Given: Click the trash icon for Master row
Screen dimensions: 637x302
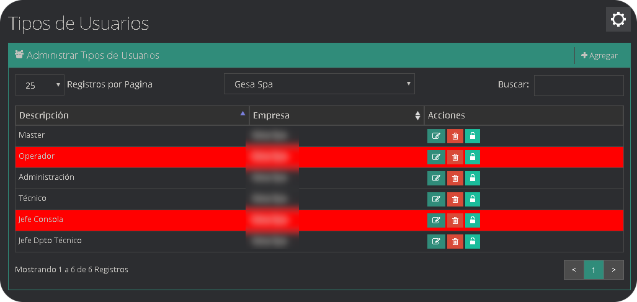Looking at the screenshot, I should (455, 136).
